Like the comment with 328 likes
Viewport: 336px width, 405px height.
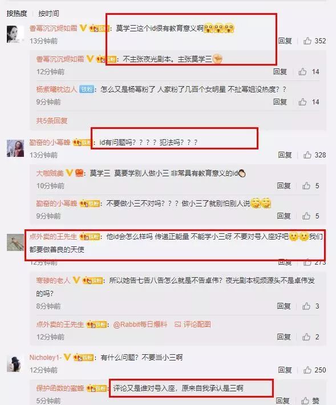click(307, 155)
